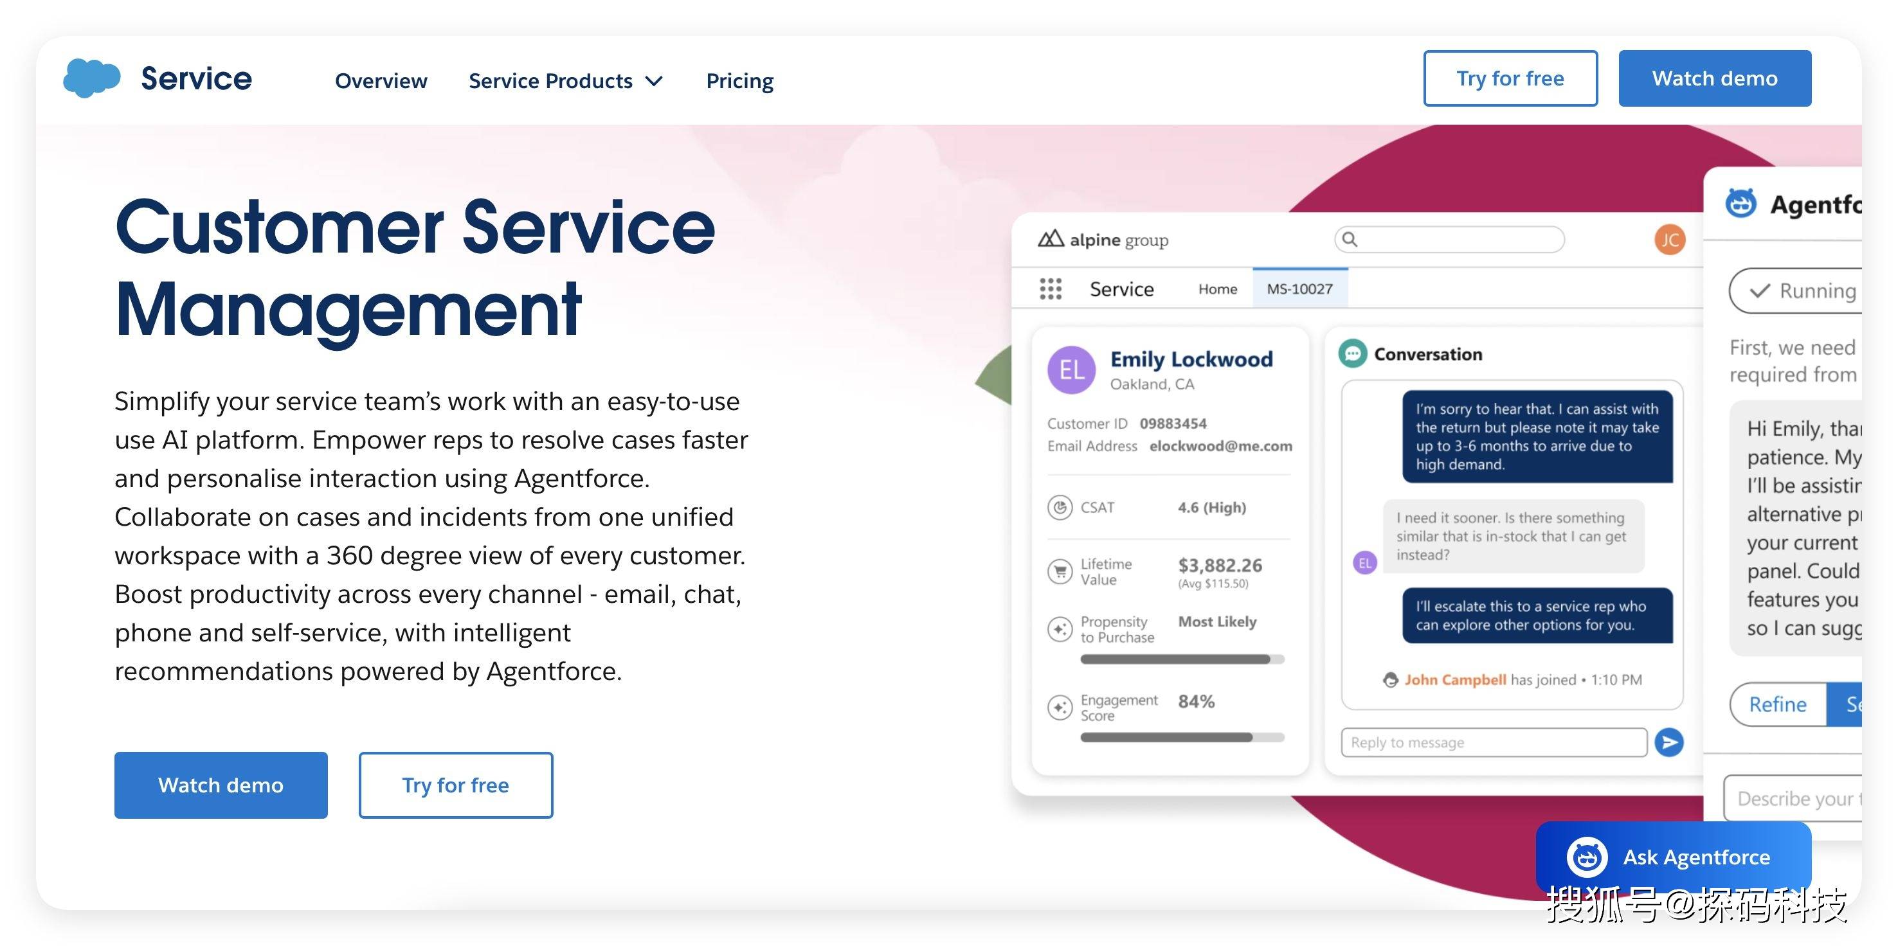Screen dimensions: 1898x946
Task: Click the Agentforce panel robot icon
Action: pos(1741,203)
